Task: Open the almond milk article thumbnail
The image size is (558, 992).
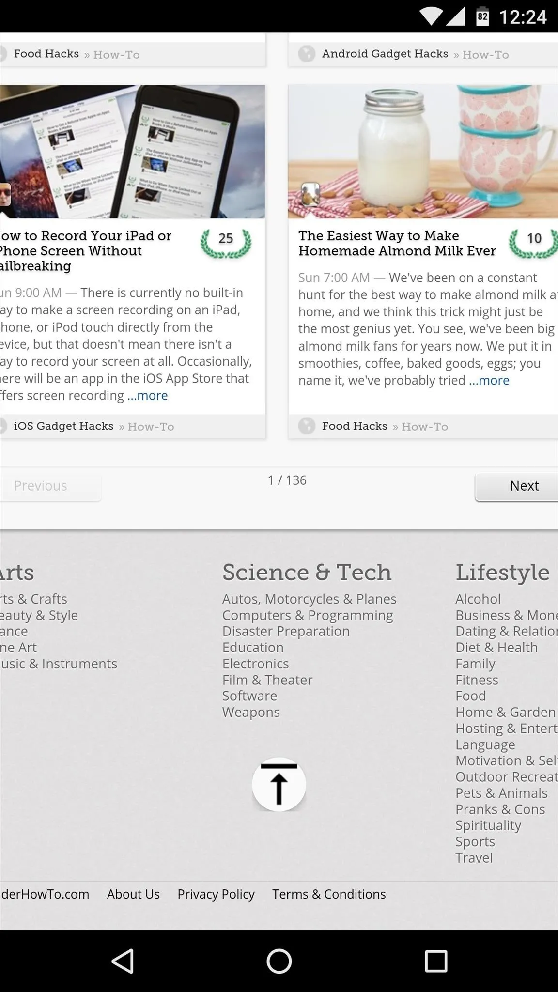Action: pos(423,152)
